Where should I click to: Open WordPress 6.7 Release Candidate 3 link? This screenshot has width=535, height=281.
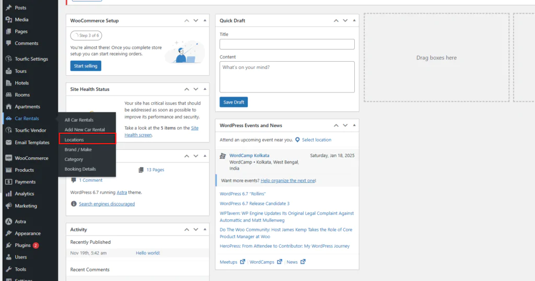click(x=254, y=204)
